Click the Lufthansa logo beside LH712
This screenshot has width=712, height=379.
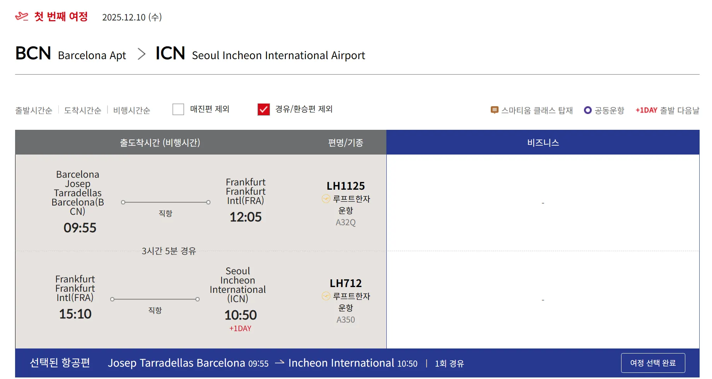tap(326, 296)
